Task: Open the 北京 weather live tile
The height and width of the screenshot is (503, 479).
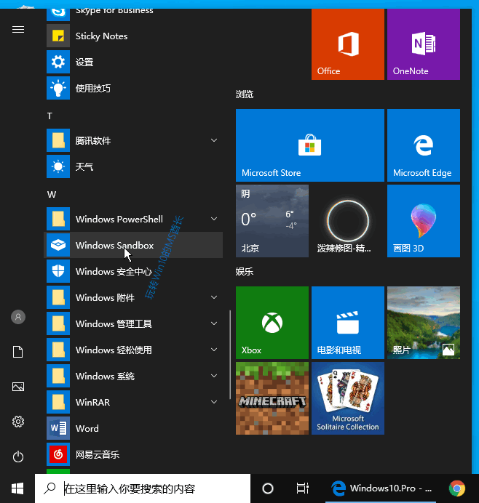Action: tap(272, 221)
